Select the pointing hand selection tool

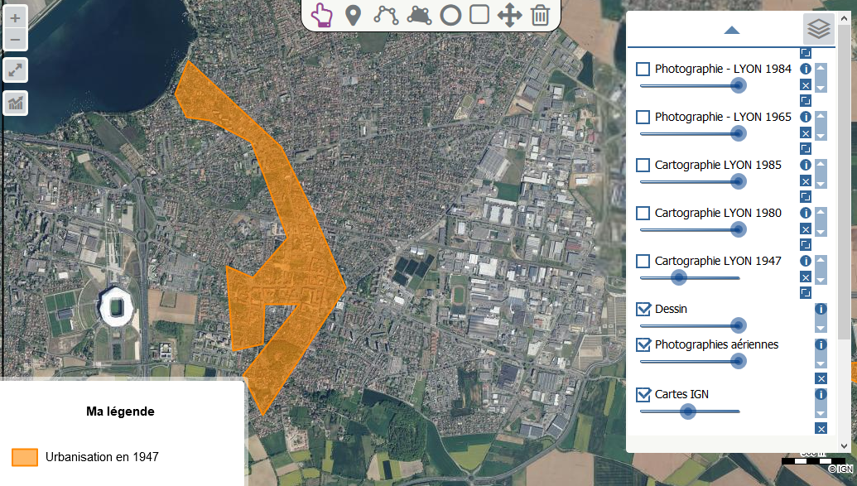(322, 15)
